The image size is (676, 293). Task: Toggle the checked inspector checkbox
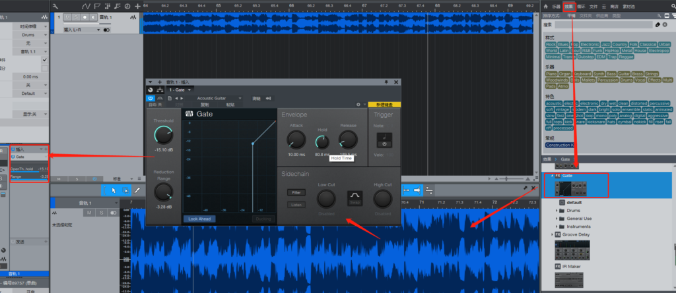pyautogui.click(x=44, y=60)
